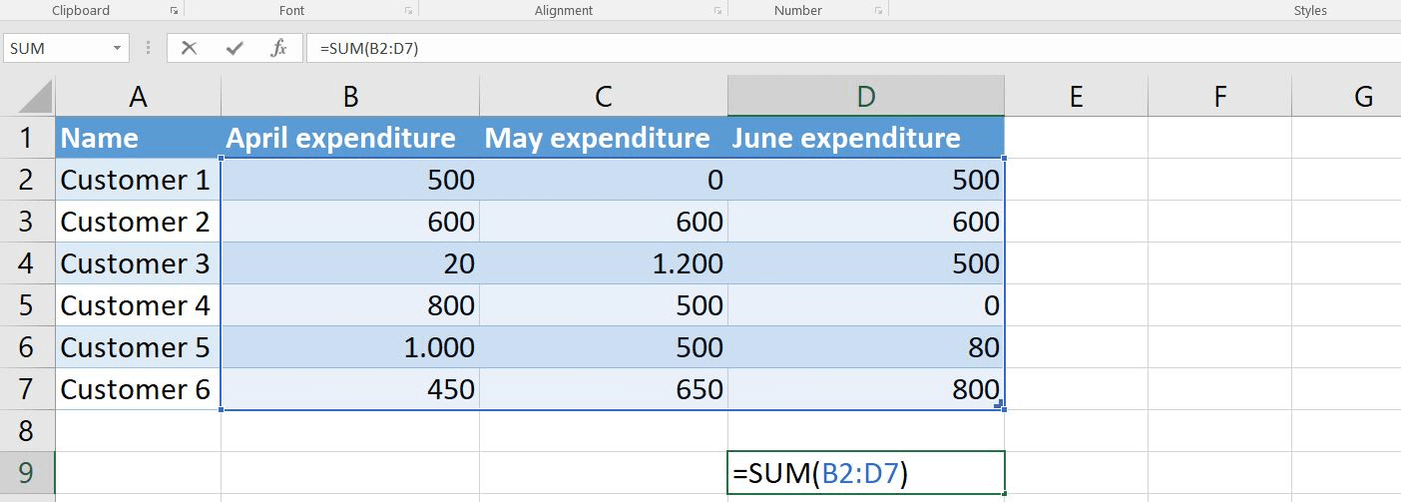Click Customer 4 April value 800
This screenshot has width=1401, height=502.
coord(350,305)
